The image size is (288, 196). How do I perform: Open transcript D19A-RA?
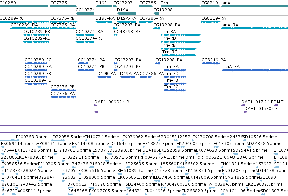[127, 18]
